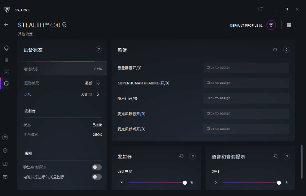The image size is (306, 196).
Task: Click the bright sun icon right of LED slider
Action: pyautogui.click(x=192, y=183)
